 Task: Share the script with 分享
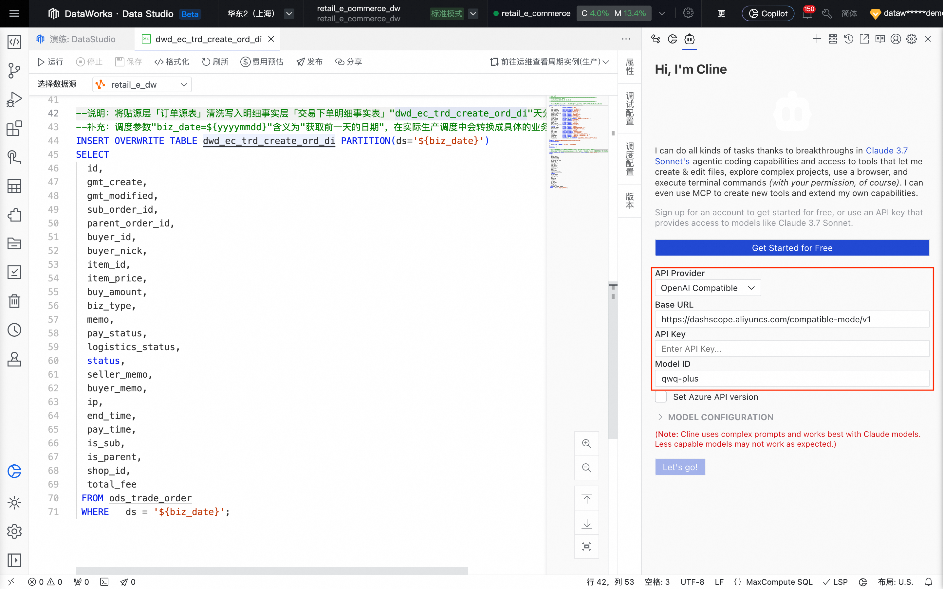click(x=349, y=62)
